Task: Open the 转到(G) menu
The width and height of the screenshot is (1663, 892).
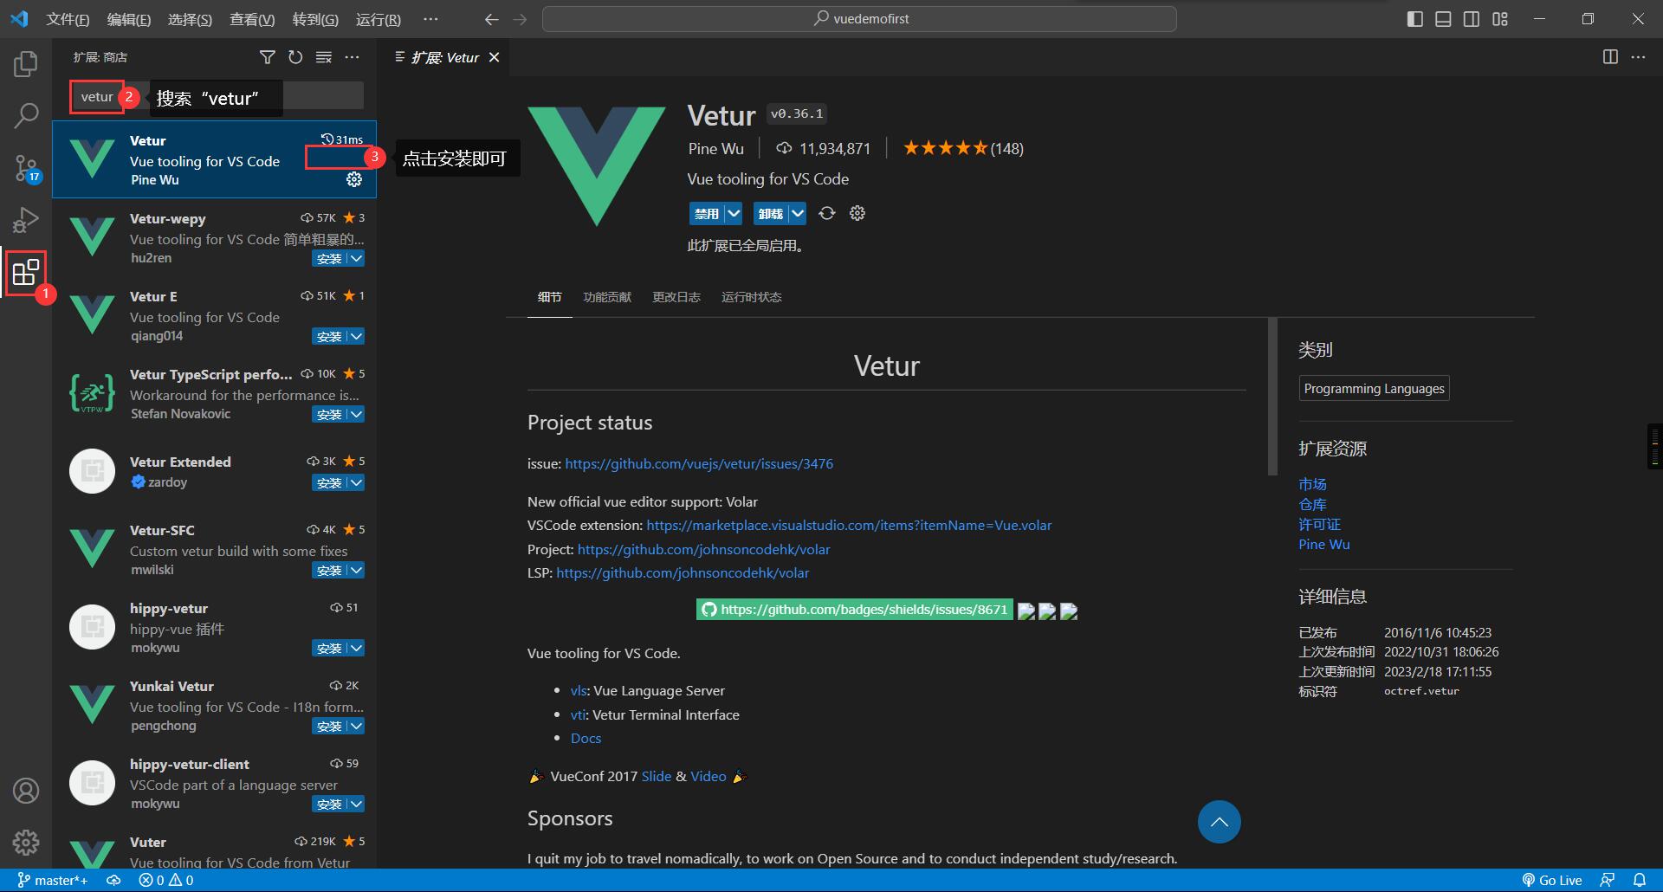Action: [315, 19]
